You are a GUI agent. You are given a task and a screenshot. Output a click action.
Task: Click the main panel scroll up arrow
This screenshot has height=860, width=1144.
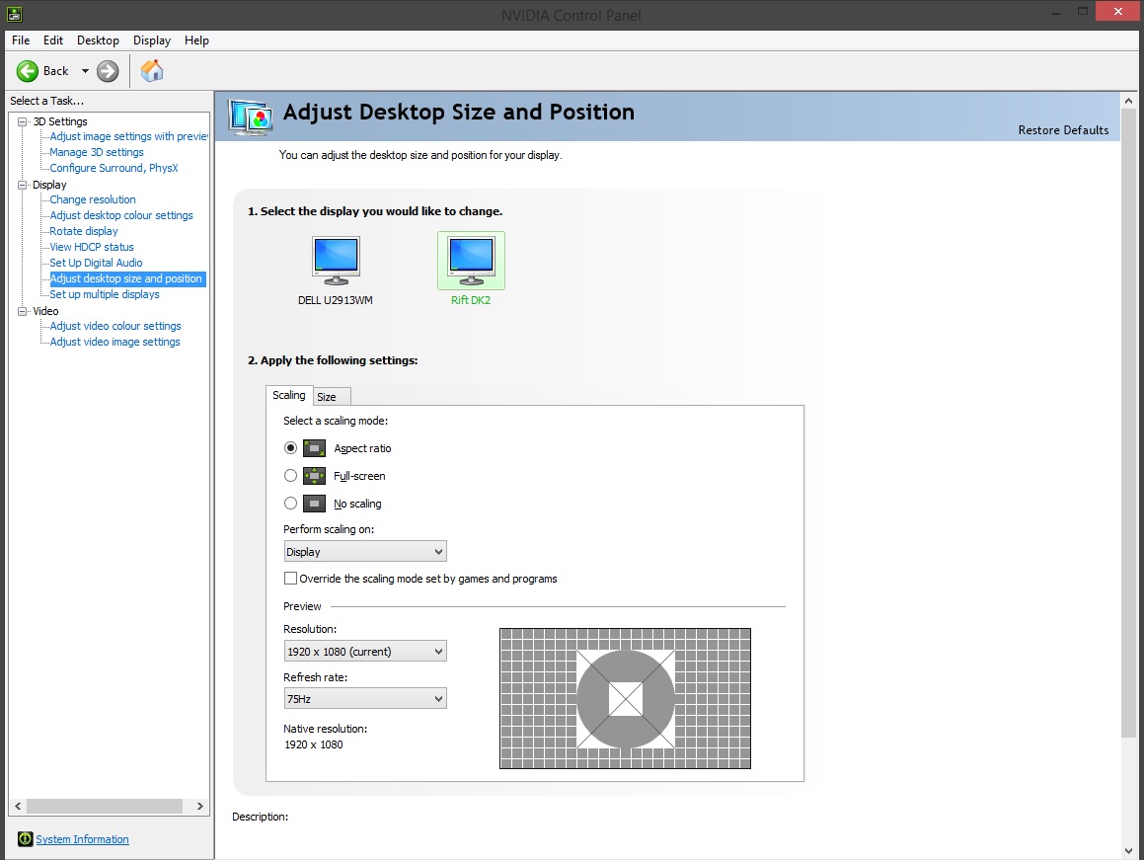(x=1128, y=101)
